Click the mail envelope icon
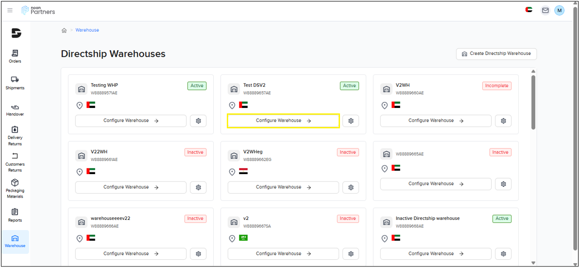Viewport: 579px width, 268px height. tap(545, 10)
